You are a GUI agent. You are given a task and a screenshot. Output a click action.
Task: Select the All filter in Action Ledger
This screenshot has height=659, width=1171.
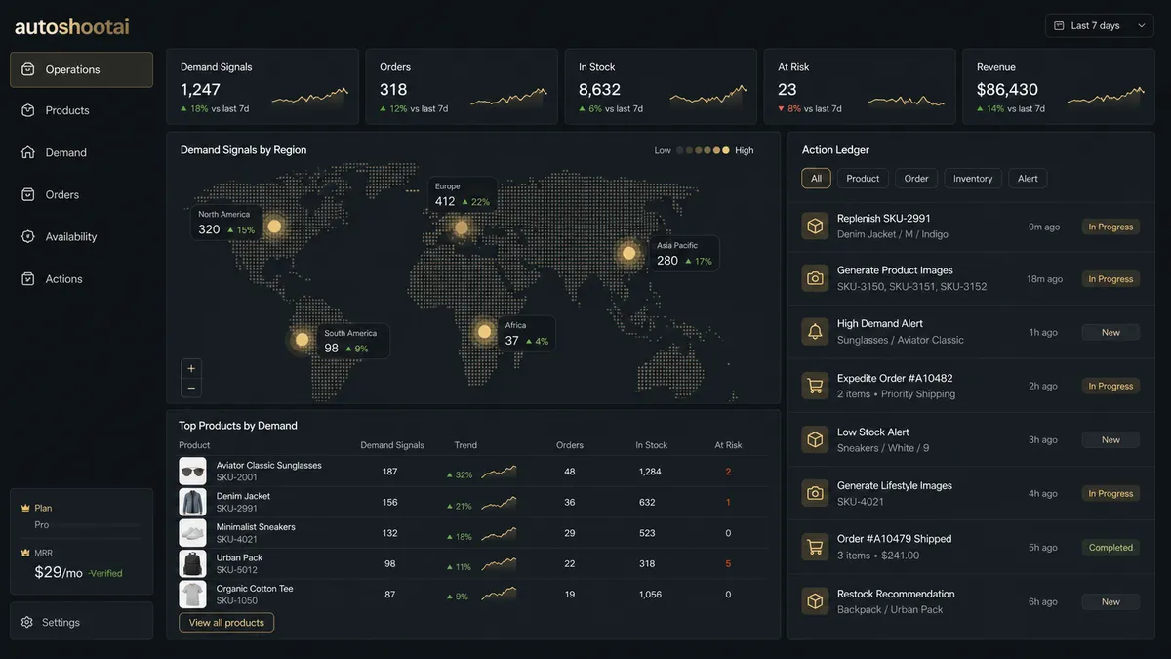pyautogui.click(x=817, y=179)
